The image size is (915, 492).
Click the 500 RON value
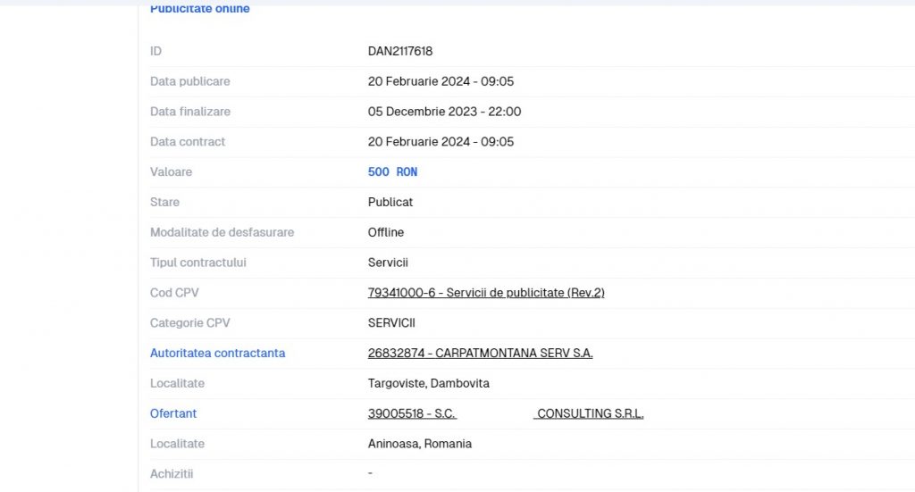coord(392,172)
